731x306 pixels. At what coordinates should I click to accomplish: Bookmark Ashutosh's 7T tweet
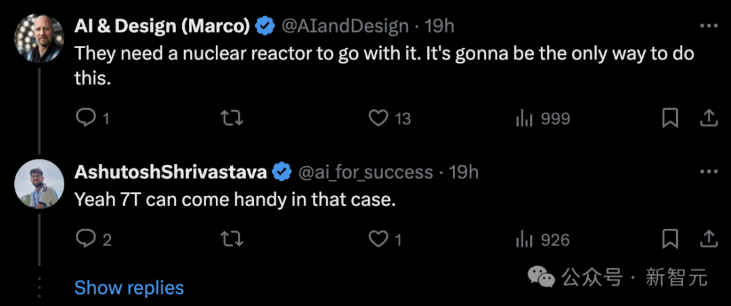tap(669, 239)
